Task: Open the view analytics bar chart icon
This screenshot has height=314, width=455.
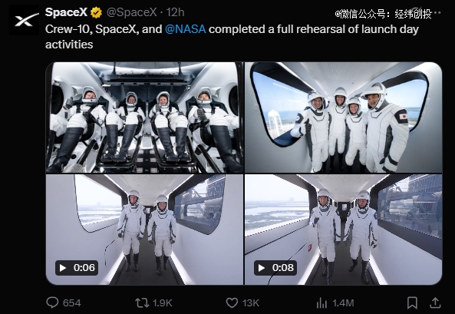Action: click(x=321, y=303)
